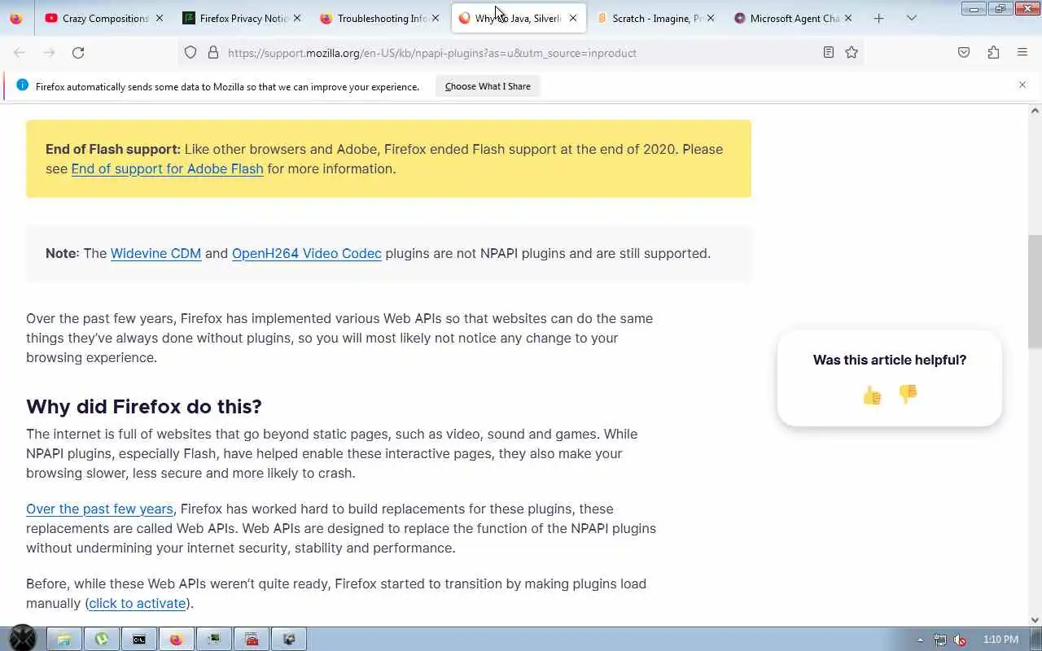
Task: Open the Firefox application hamburger menu
Action: pyautogui.click(x=1022, y=53)
